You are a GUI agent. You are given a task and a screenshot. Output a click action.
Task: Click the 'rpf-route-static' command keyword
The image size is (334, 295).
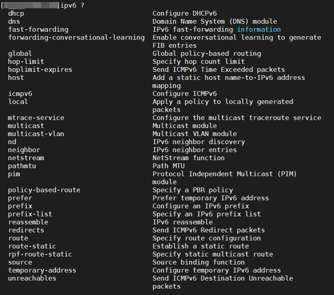coord(40,254)
